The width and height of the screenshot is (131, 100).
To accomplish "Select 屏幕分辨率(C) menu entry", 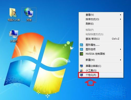I will pos(101,66).
